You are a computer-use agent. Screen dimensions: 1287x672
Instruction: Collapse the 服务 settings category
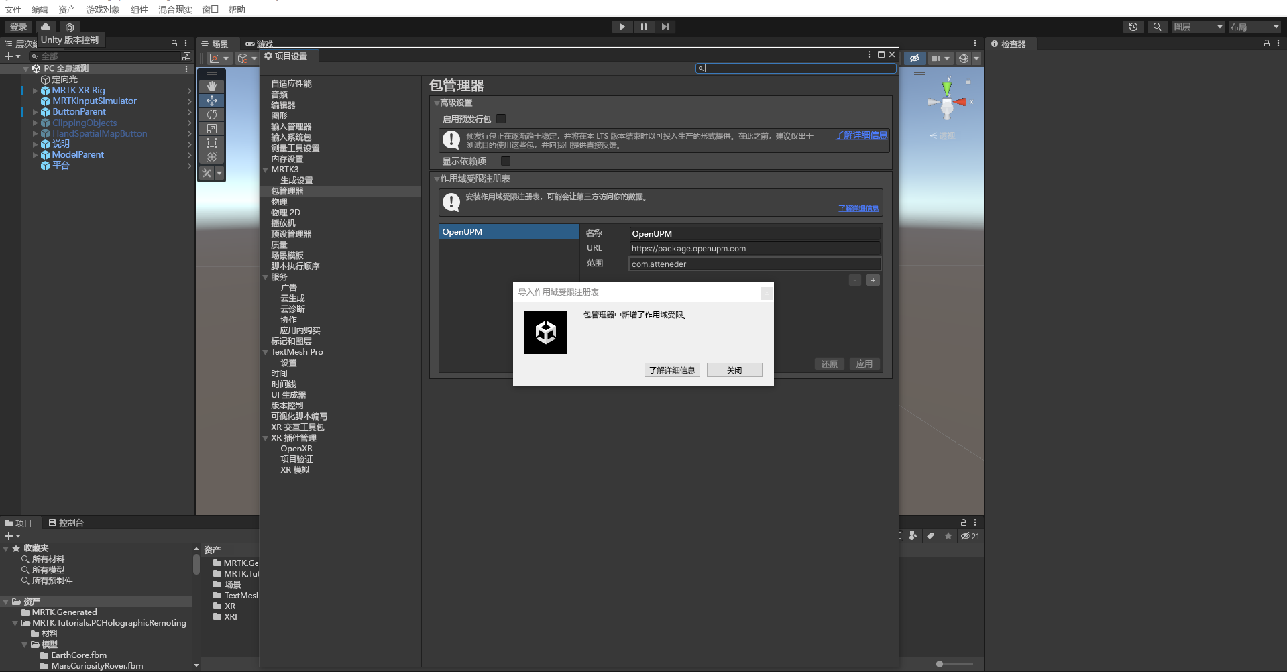coord(266,277)
